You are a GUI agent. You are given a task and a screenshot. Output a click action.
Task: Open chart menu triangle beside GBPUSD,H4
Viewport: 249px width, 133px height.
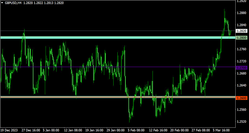click(x=2, y=3)
